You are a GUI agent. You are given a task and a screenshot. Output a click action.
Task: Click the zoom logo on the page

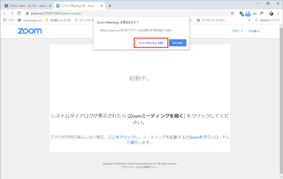[30, 31]
